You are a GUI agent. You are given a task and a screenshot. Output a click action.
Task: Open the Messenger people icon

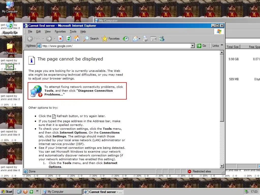(x=161, y=39)
